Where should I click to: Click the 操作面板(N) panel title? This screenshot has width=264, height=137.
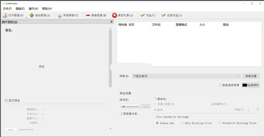[x=9, y=22]
